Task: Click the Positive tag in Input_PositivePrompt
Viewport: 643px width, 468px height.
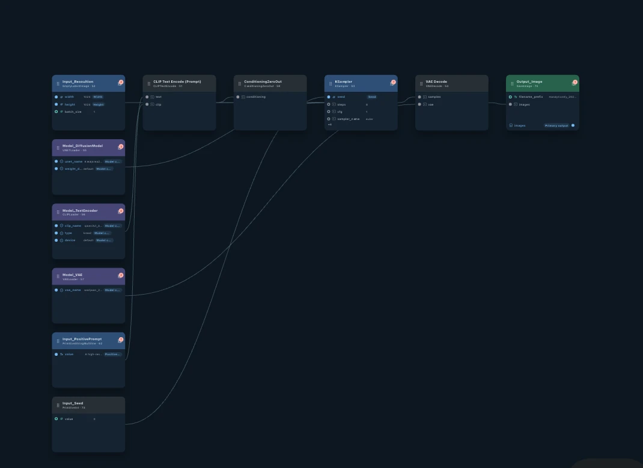Action: [x=112, y=354]
